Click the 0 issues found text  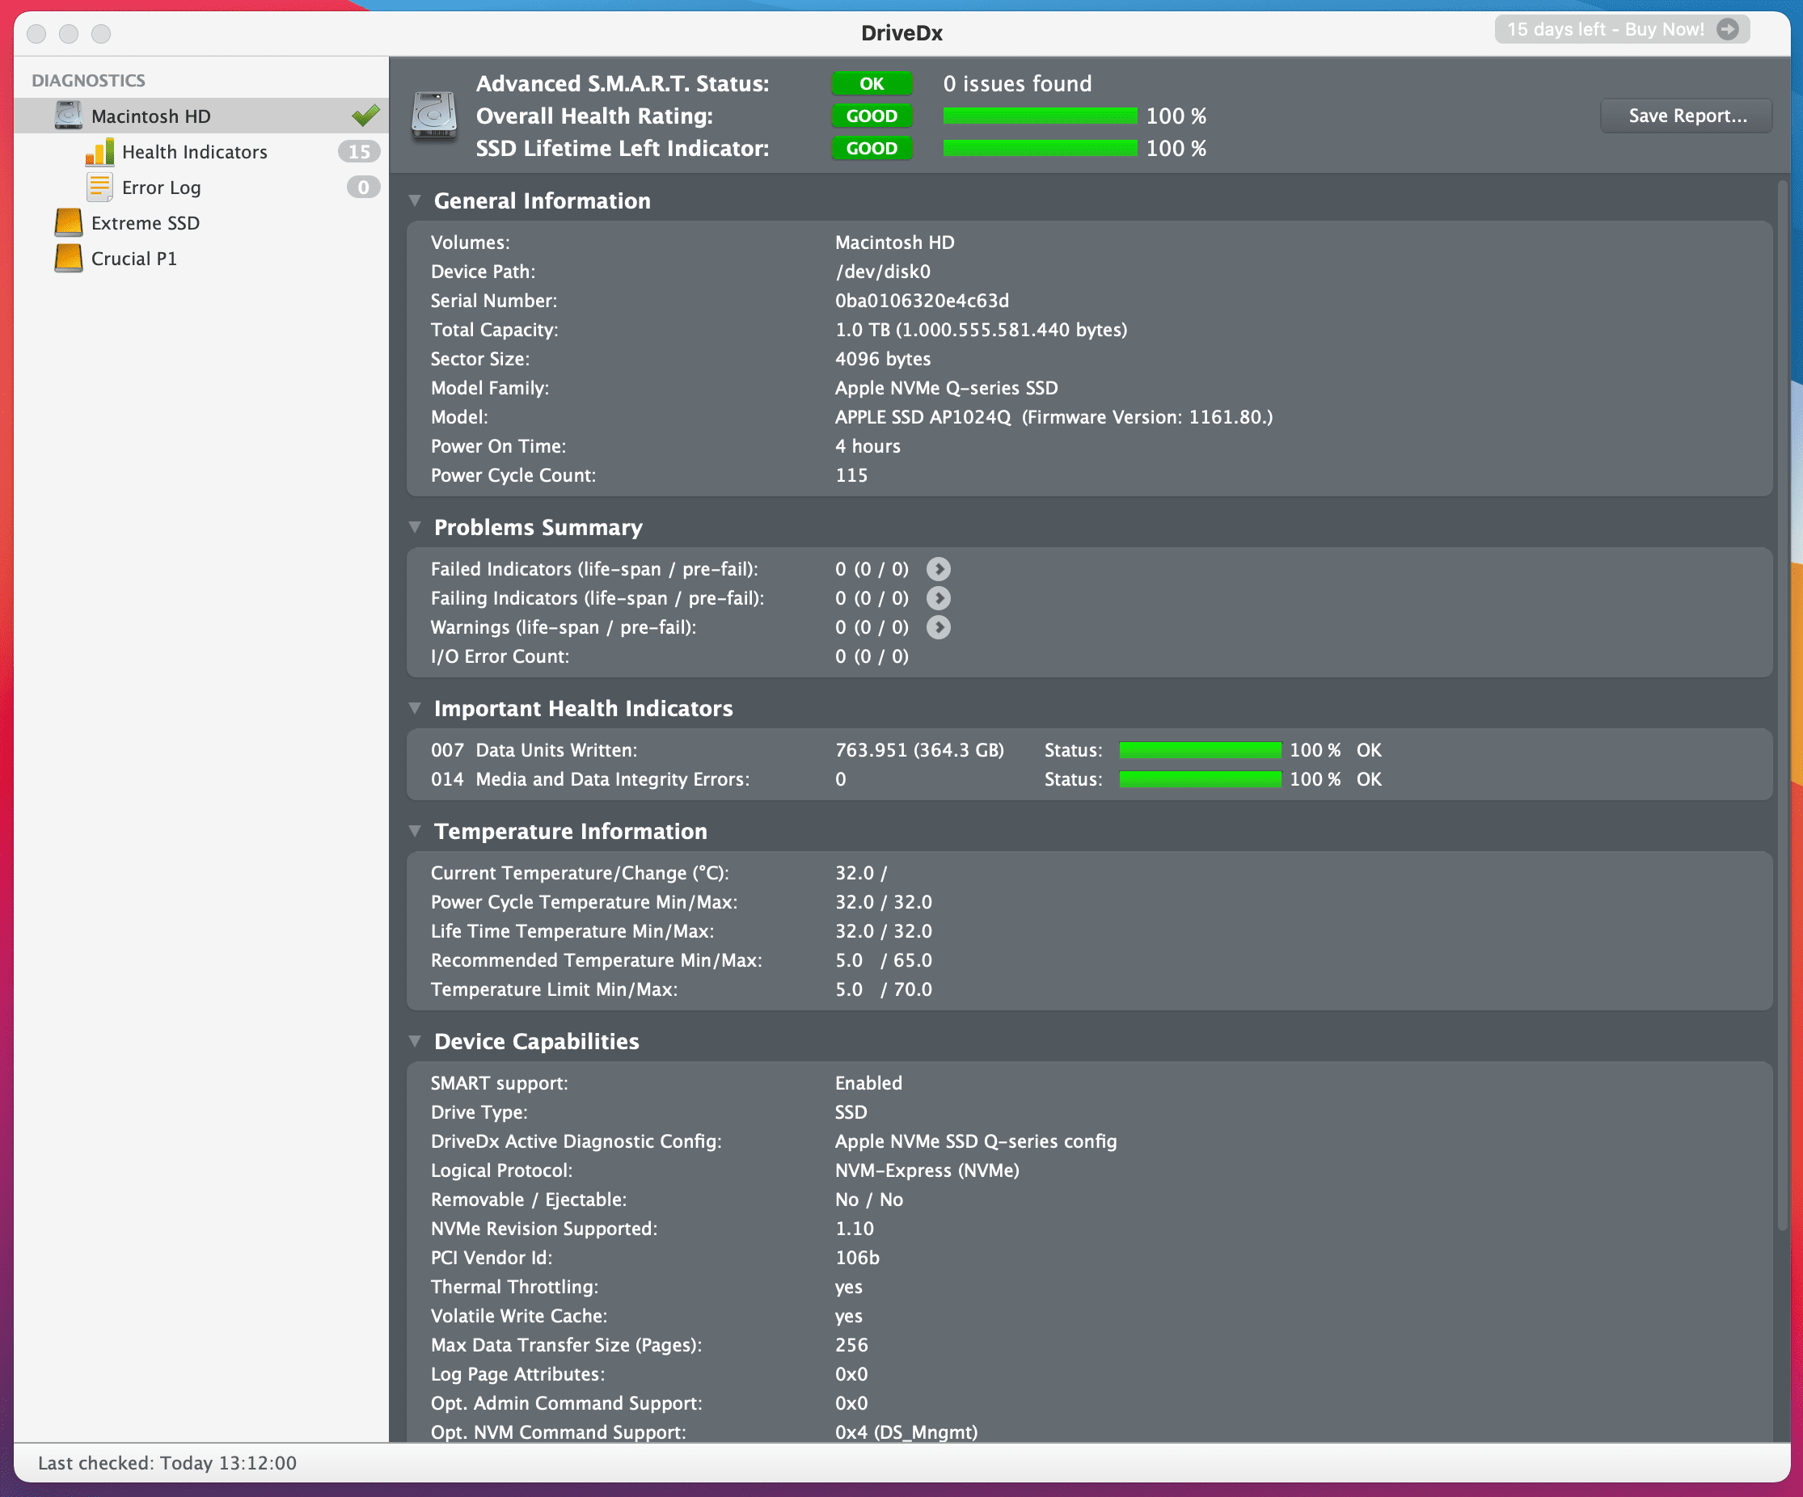pyautogui.click(x=1017, y=83)
